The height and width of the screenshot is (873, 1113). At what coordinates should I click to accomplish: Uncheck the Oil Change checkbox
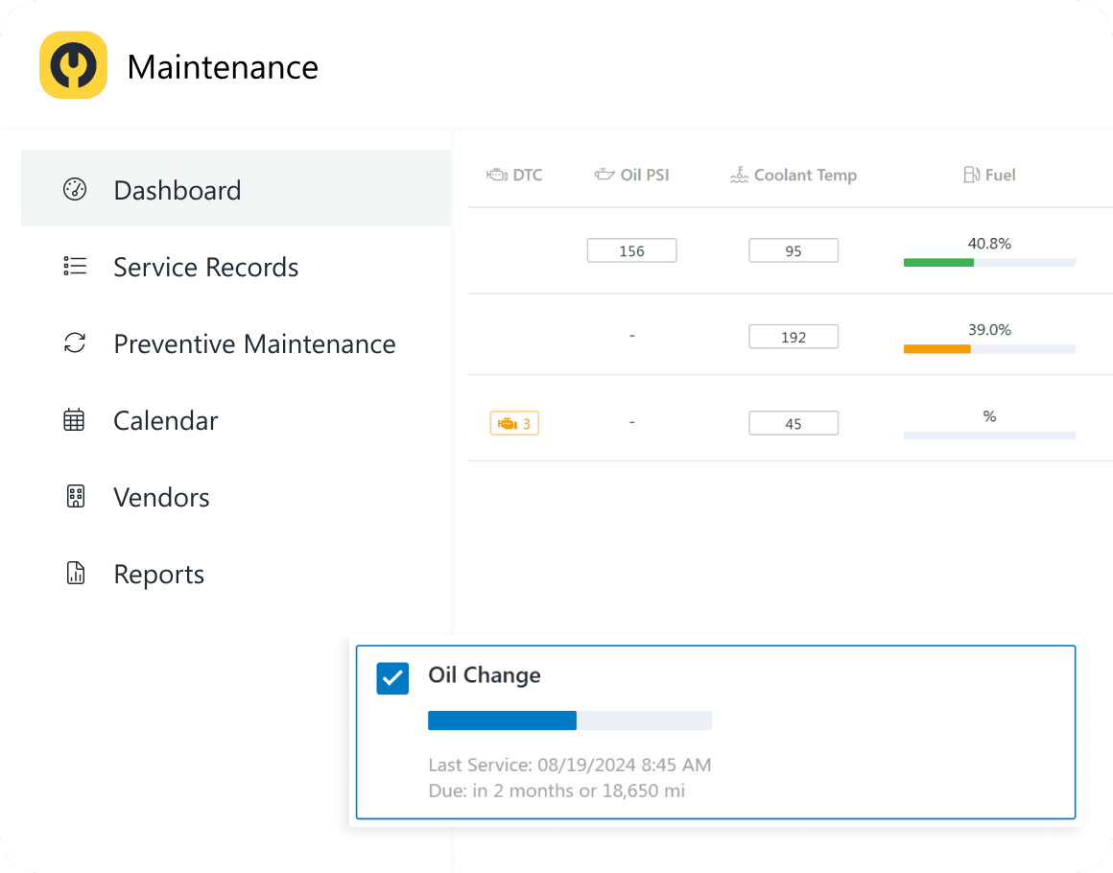coord(392,678)
